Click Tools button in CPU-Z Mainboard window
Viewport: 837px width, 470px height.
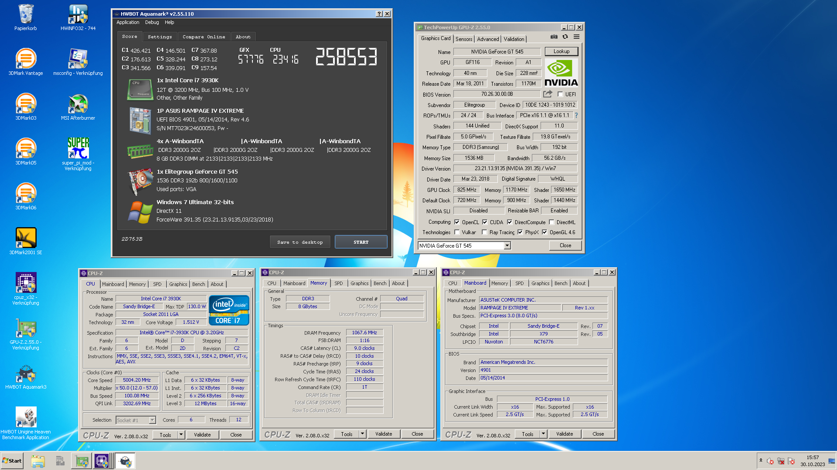tap(527, 434)
